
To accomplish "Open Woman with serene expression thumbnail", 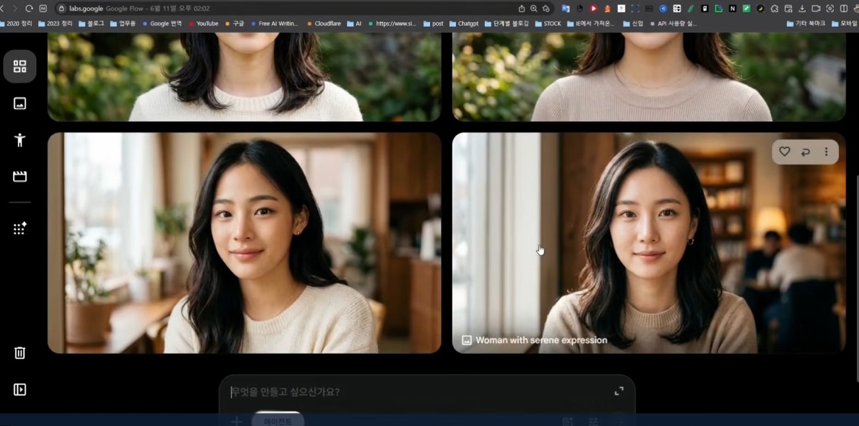I will click(x=649, y=243).
